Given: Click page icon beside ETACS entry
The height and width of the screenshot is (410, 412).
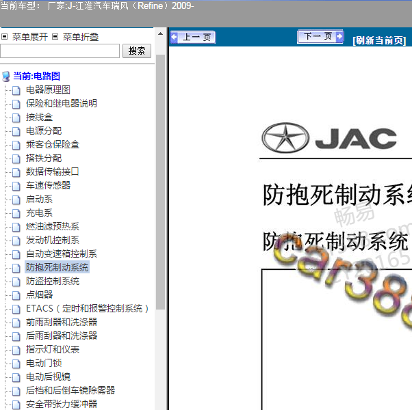Looking at the screenshot, I should click(x=16, y=309).
